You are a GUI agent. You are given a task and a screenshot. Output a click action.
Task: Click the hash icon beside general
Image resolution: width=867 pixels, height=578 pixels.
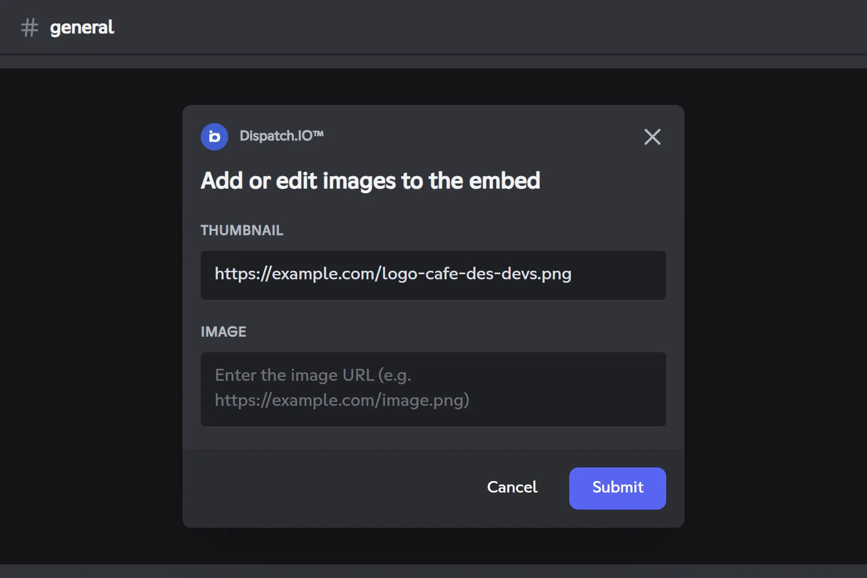tap(30, 27)
